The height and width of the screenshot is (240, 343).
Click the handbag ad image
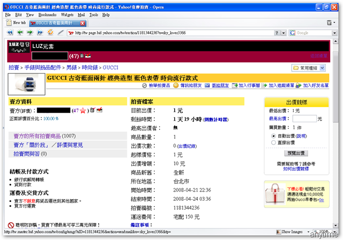click(275, 194)
